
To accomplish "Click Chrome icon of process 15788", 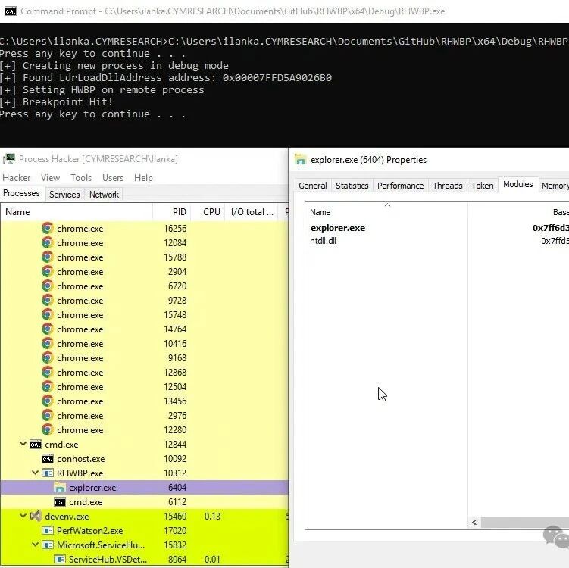I will pyautogui.click(x=47, y=257).
